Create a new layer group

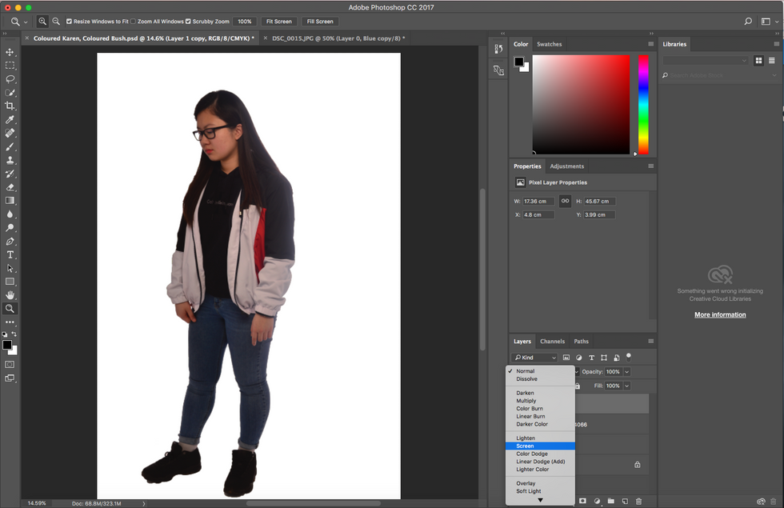click(611, 501)
